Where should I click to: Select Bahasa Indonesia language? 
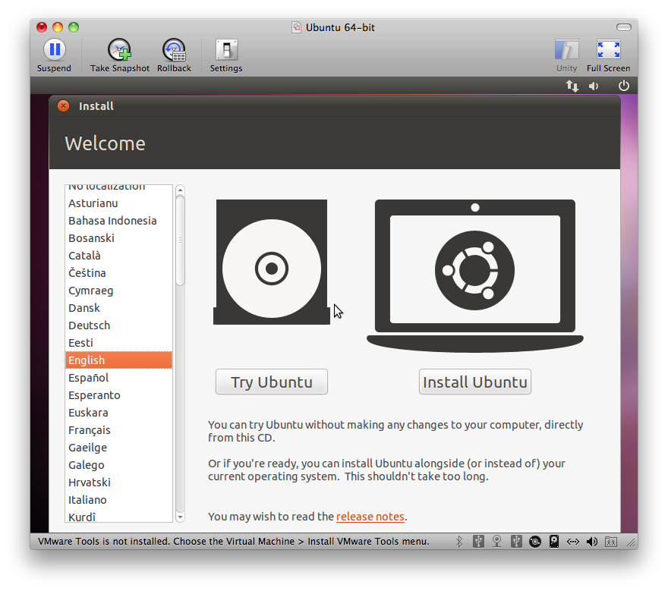(118, 221)
